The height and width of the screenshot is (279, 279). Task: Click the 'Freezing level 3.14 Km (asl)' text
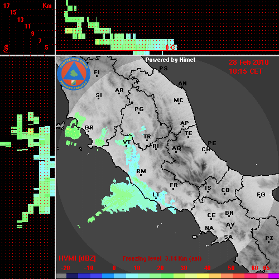click(162, 258)
